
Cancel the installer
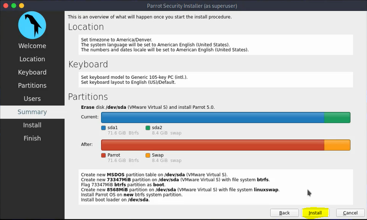tap(350, 213)
